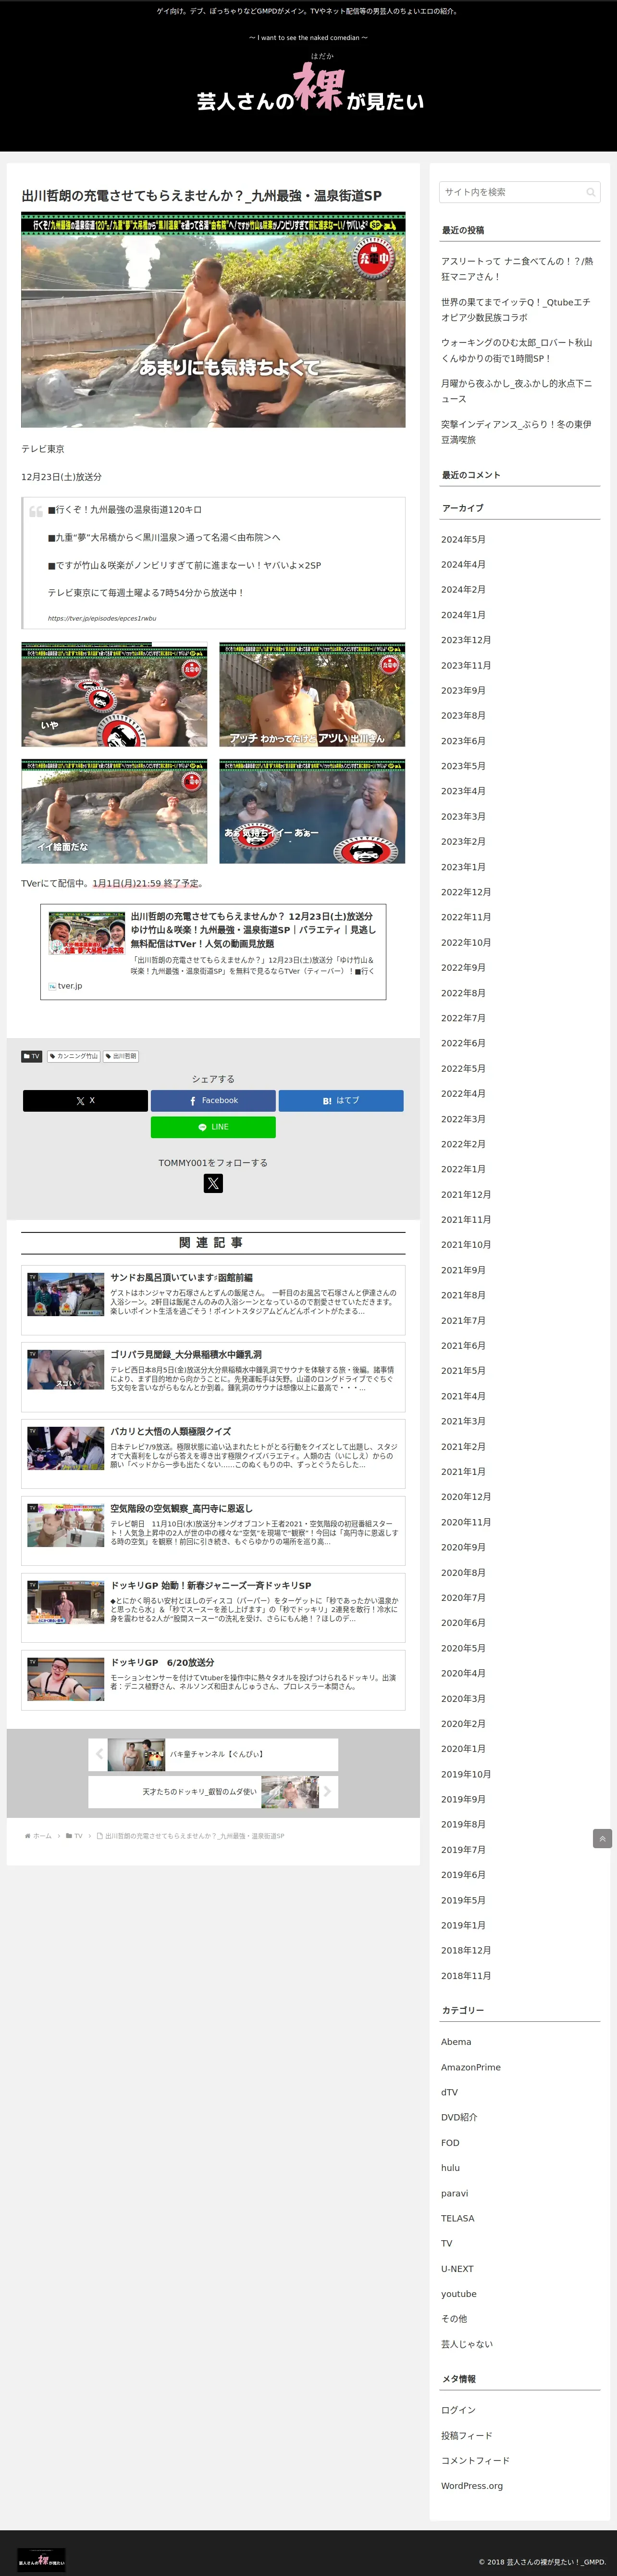Open the カンニング竹山 tag
This screenshot has width=617, height=2576.
pos(74,1056)
